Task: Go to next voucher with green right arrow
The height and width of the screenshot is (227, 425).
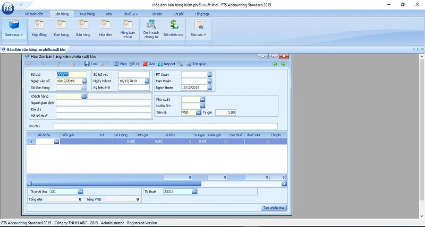Action: pyautogui.click(x=283, y=64)
